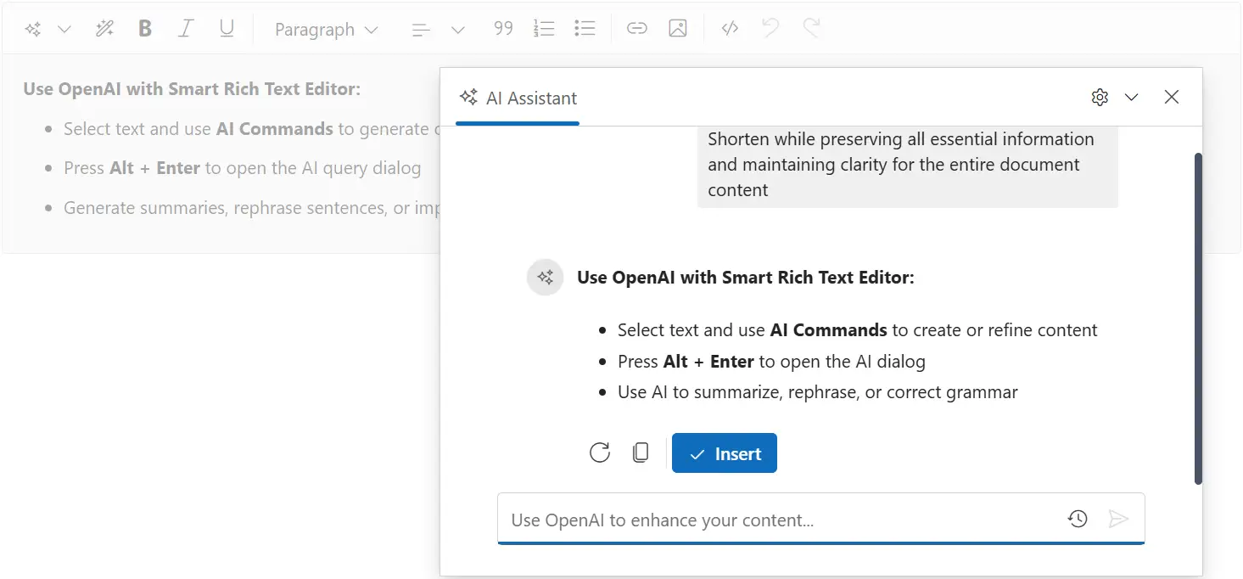Click the response line 'Select text and use AI Commands to create'
The image size is (1243, 579).
858,330
